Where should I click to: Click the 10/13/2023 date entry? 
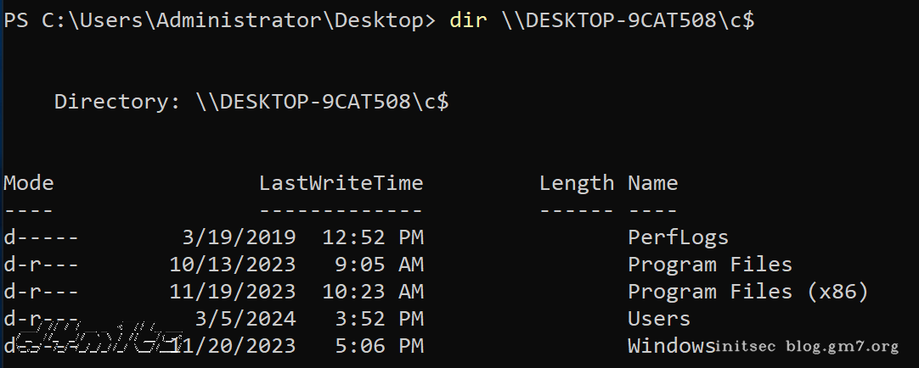(x=233, y=265)
